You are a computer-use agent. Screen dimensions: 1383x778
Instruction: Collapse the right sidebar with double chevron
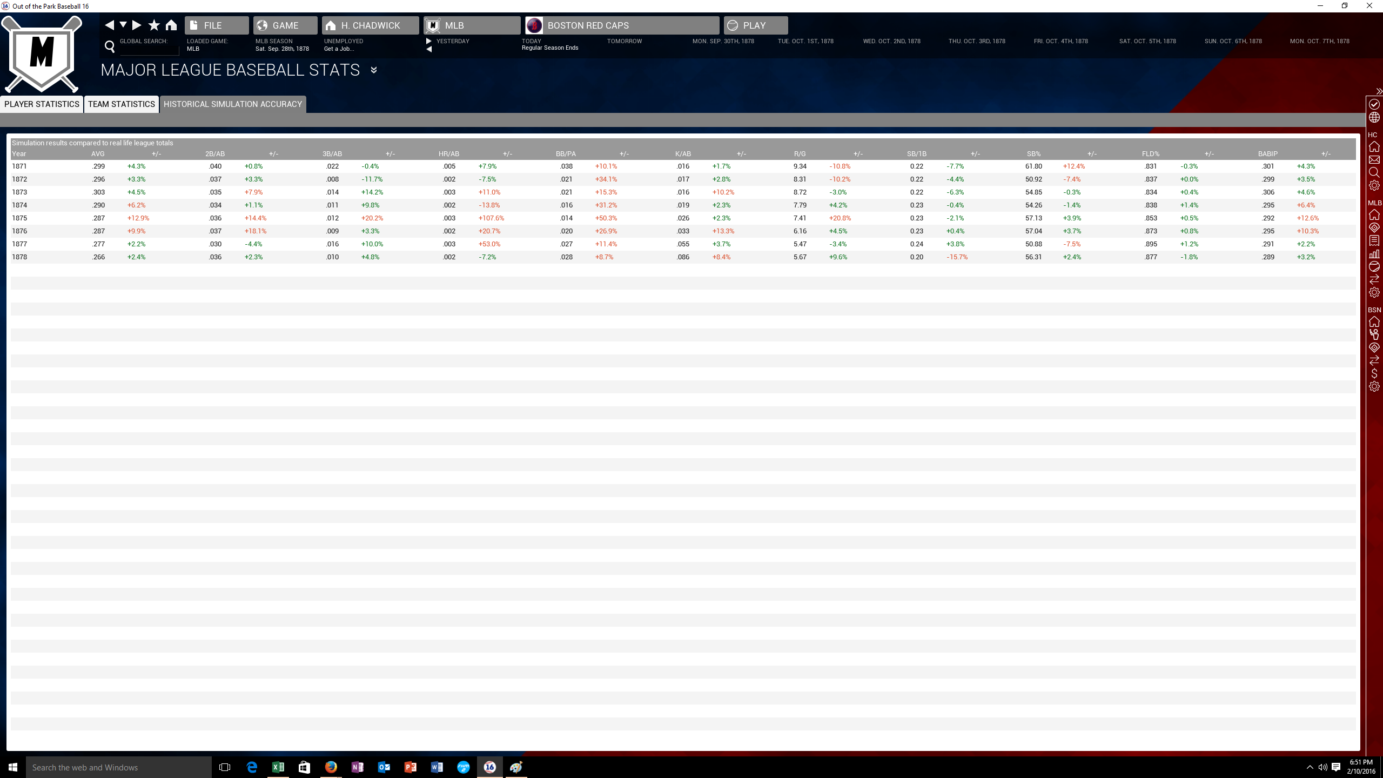[1379, 91]
